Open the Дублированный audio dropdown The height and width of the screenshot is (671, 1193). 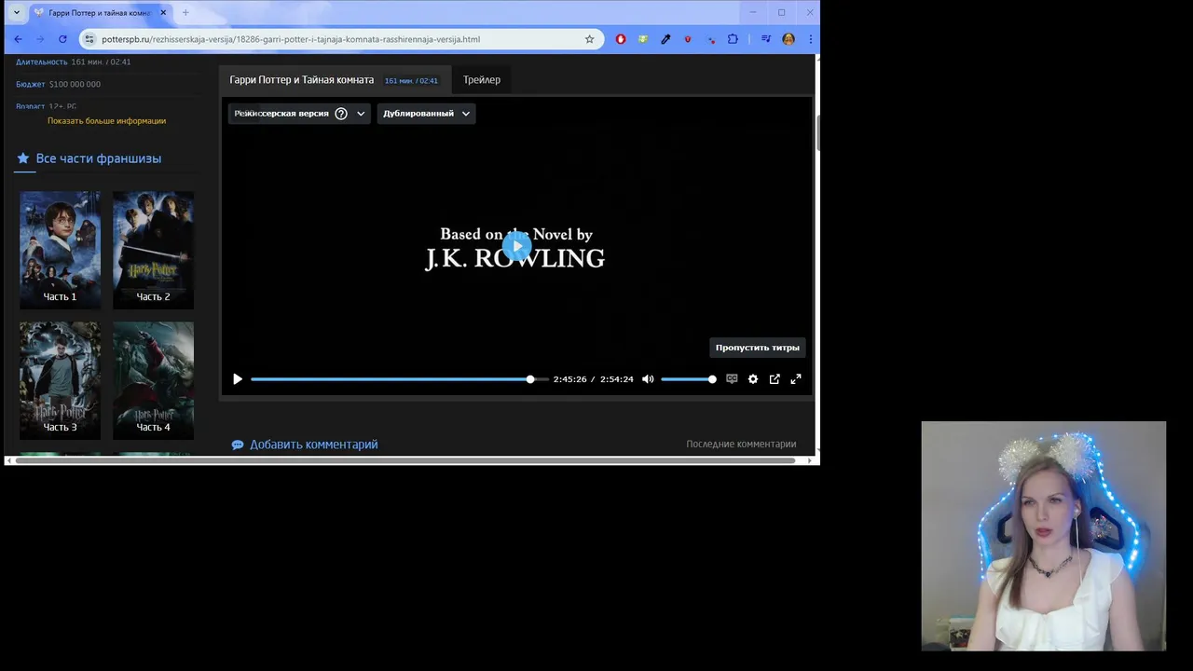[426, 114]
